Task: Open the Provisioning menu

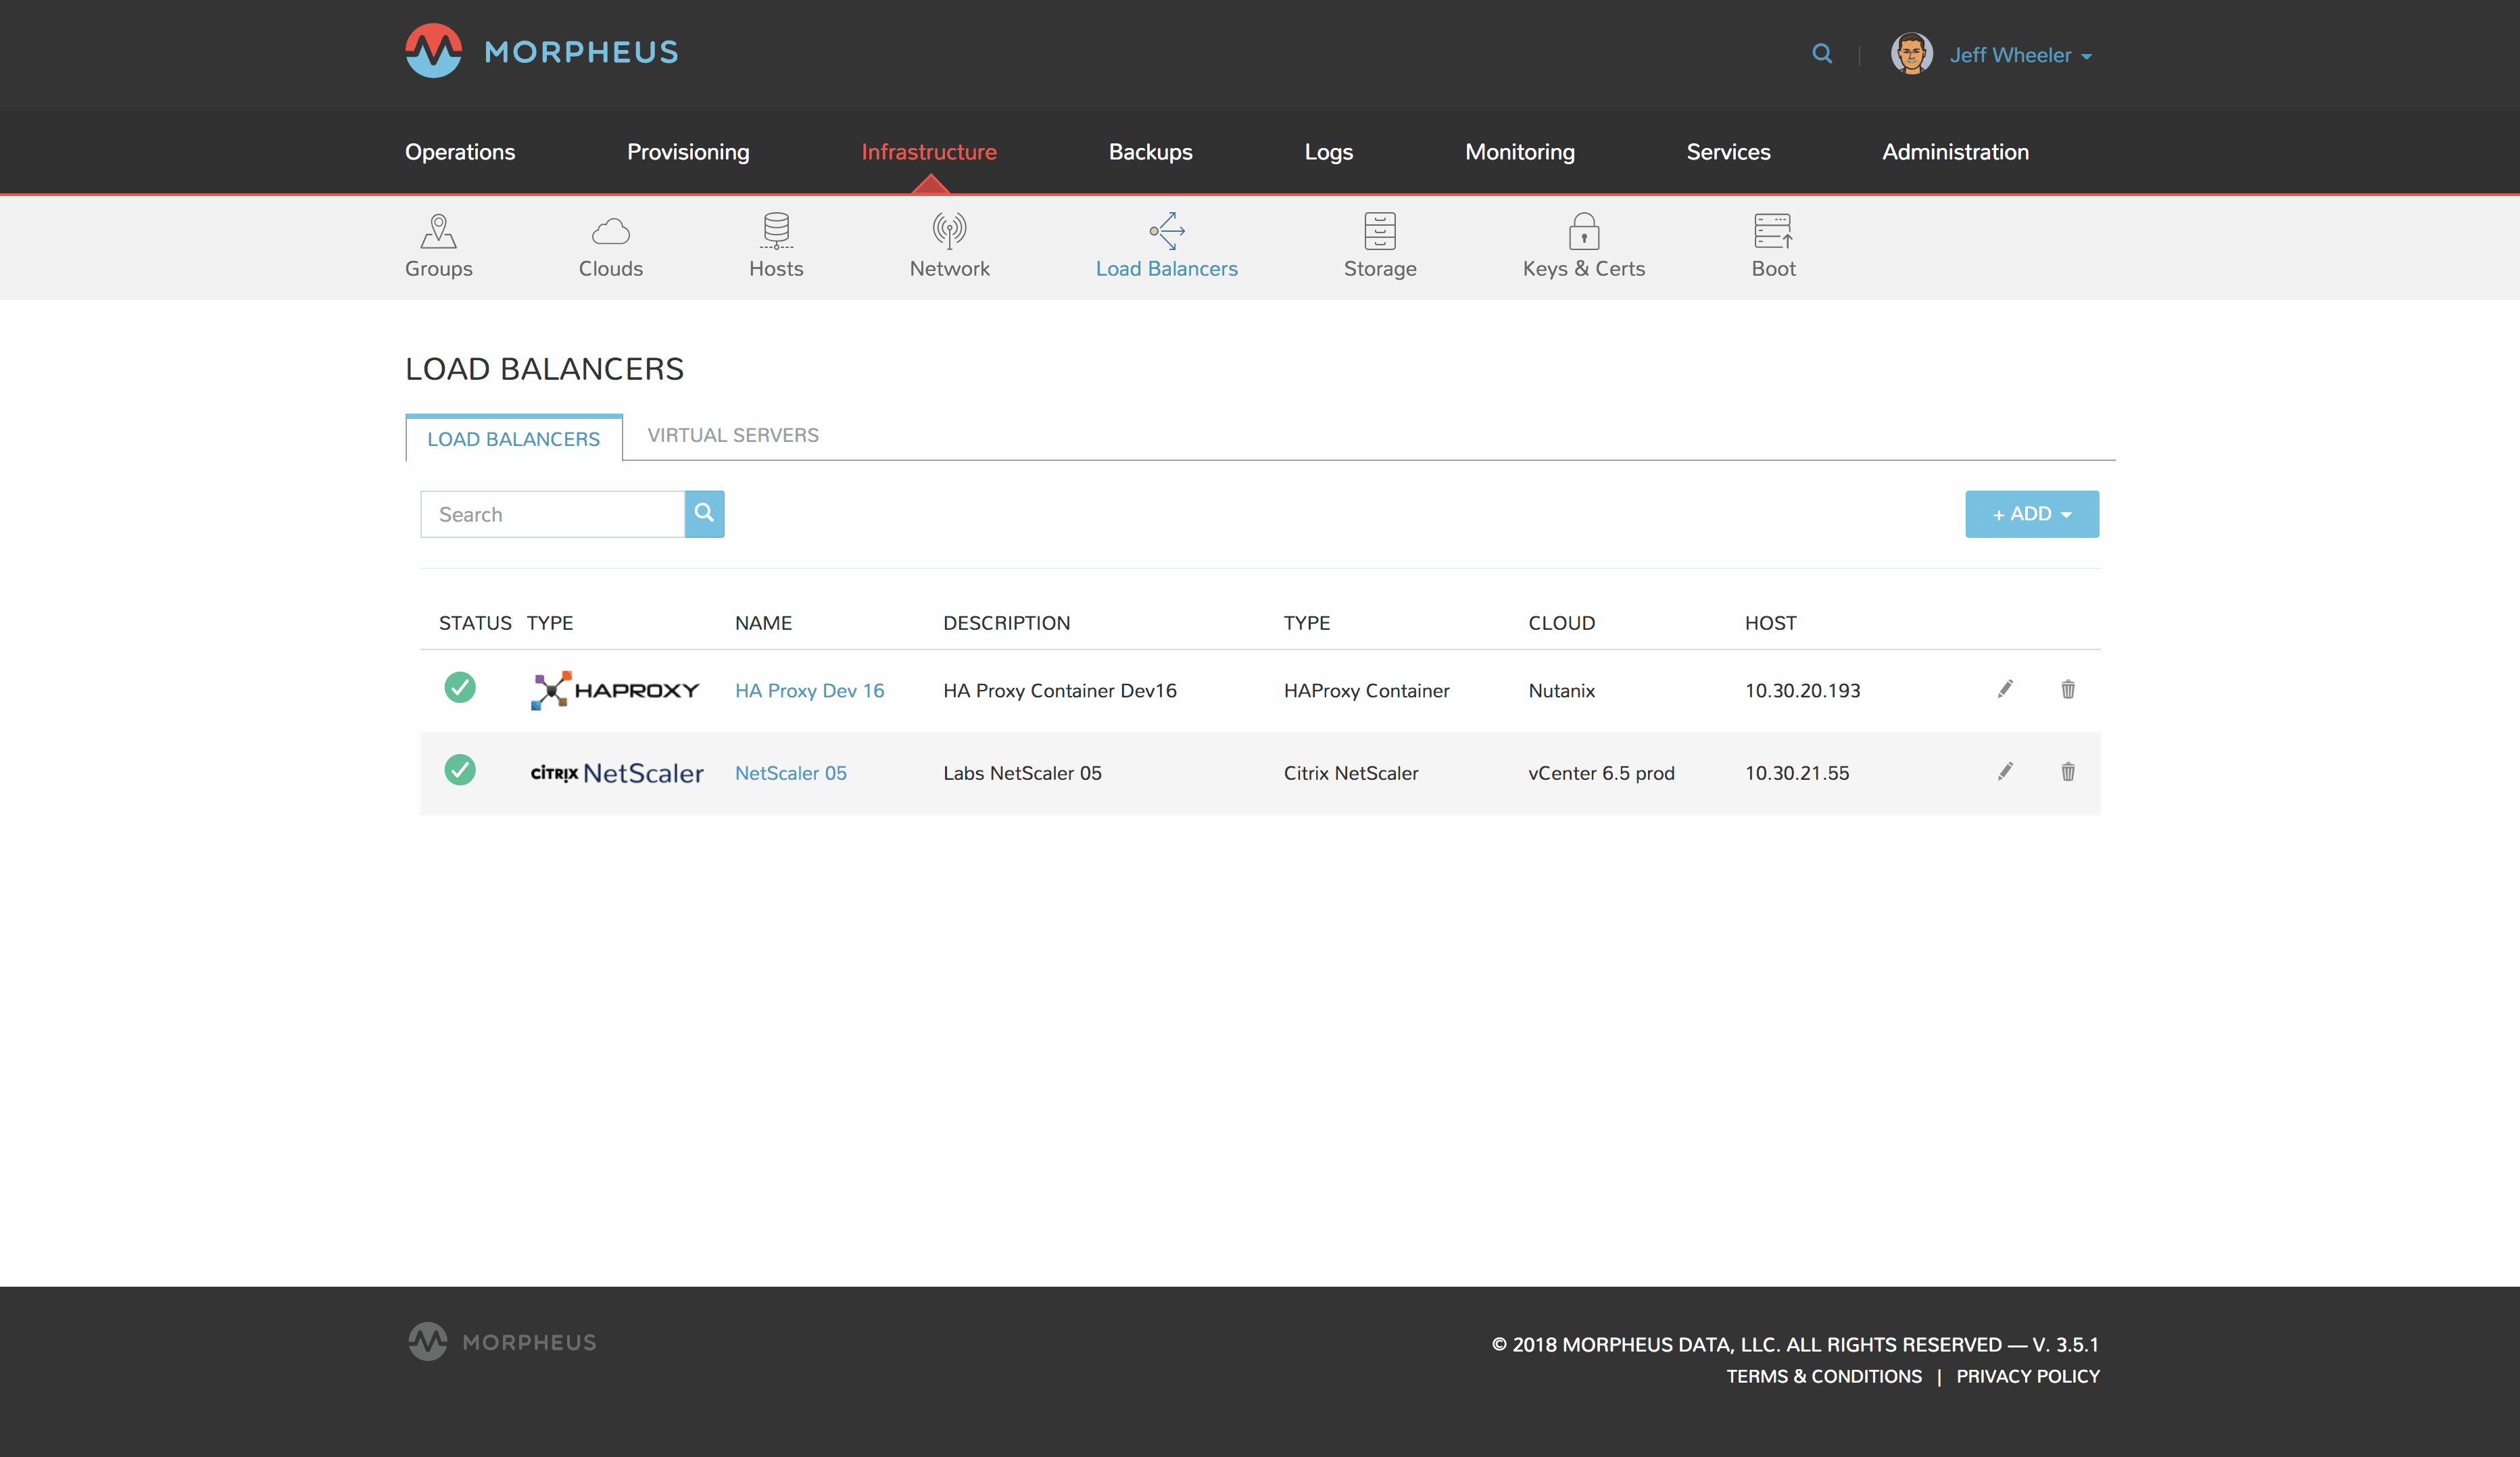Action: tap(688, 152)
